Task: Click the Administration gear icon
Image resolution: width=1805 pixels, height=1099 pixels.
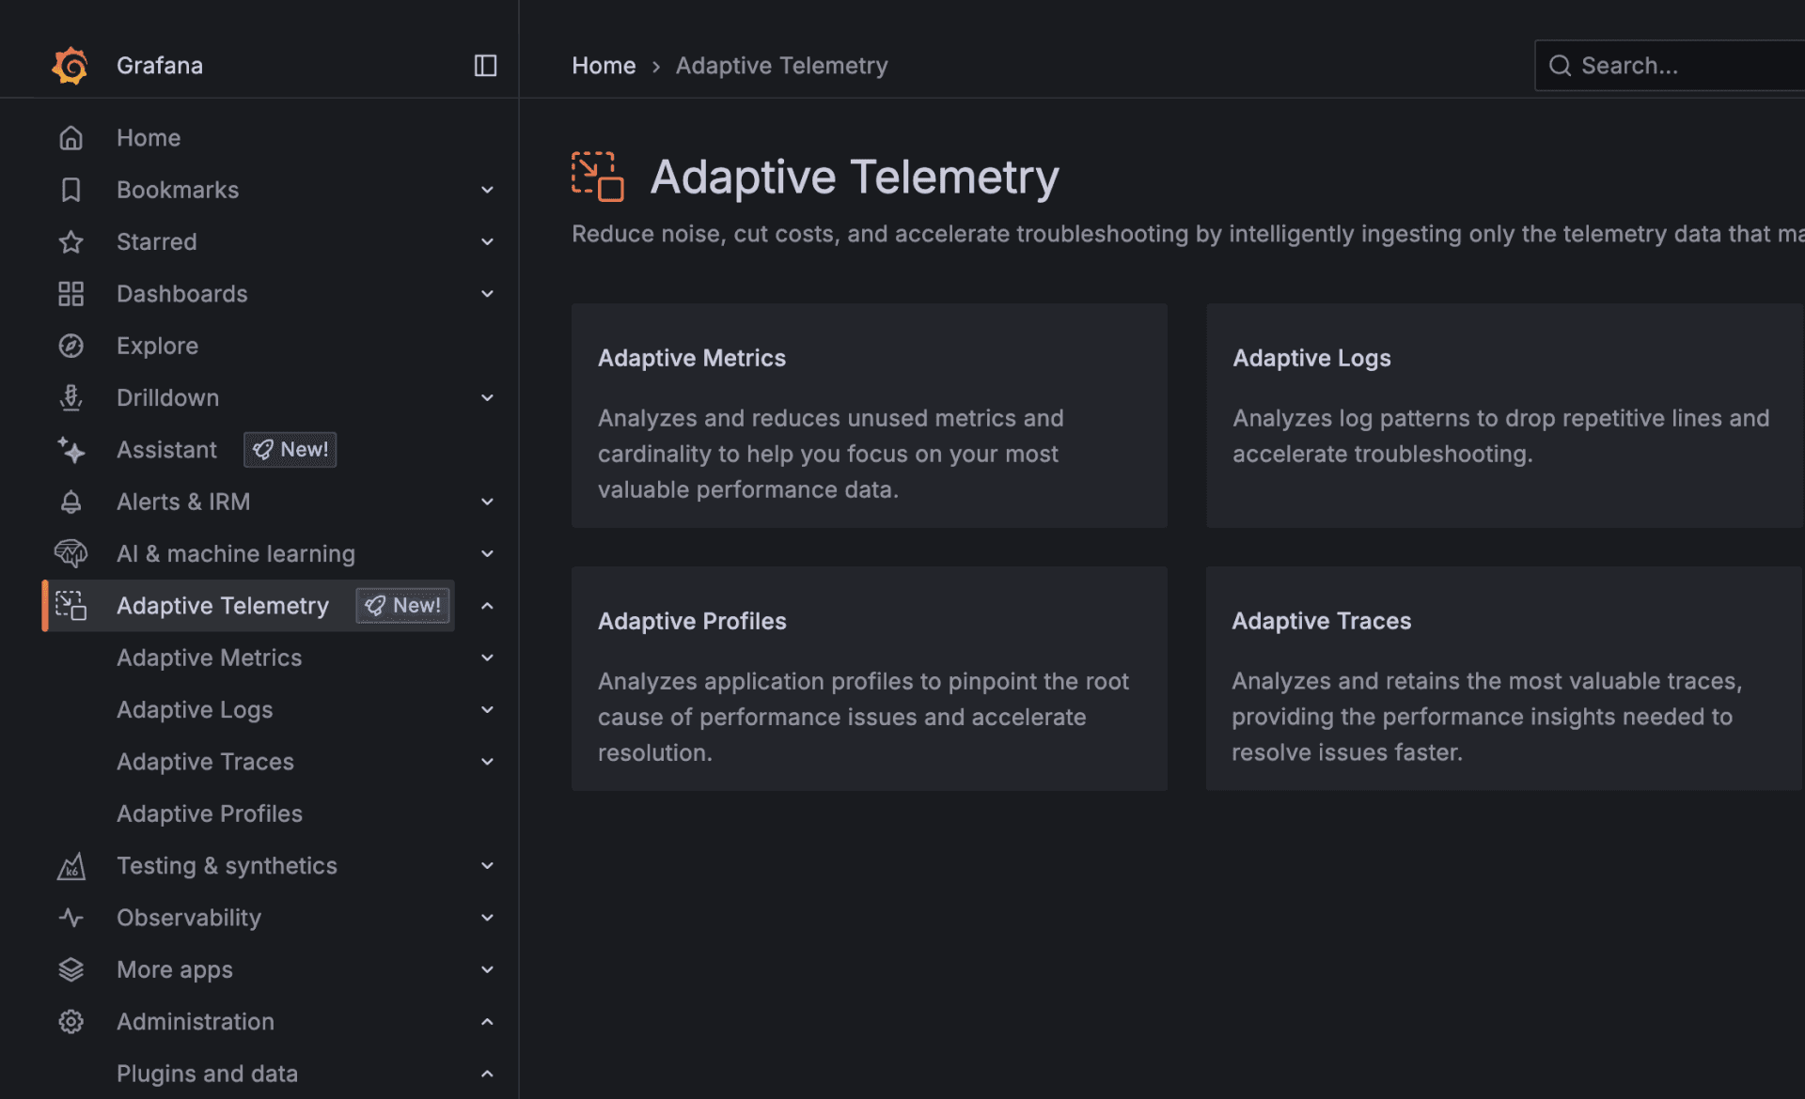Action: point(71,1022)
